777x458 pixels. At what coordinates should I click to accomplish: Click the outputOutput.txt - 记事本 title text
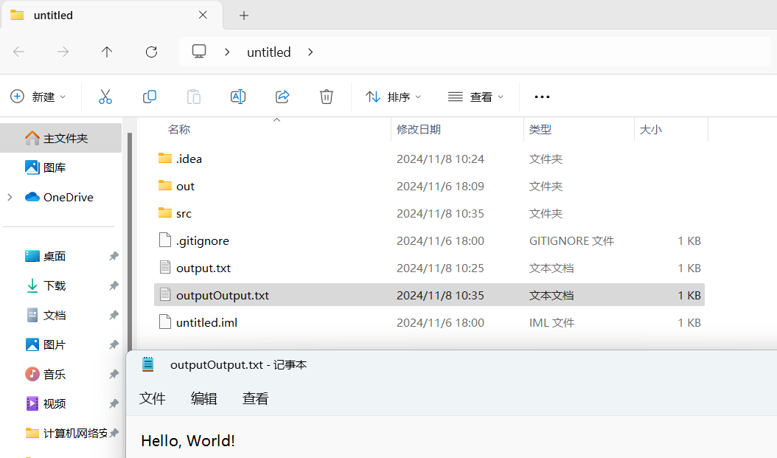(x=238, y=365)
